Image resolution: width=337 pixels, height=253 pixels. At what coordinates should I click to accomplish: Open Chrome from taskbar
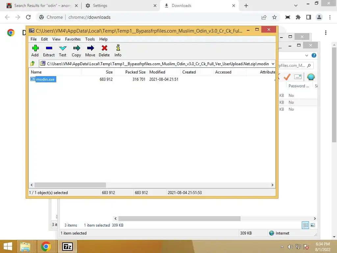pyautogui.click(x=46, y=246)
